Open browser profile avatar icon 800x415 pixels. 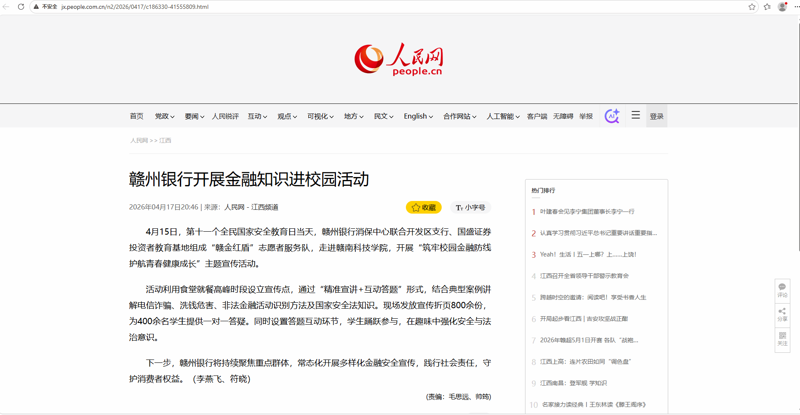pos(782,7)
